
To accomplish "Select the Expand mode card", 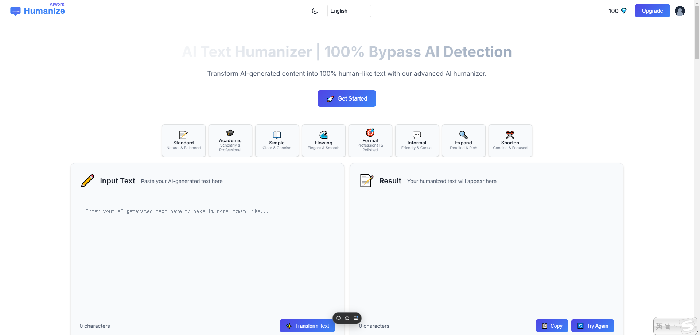I will pyautogui.click(x=464, y=141).
